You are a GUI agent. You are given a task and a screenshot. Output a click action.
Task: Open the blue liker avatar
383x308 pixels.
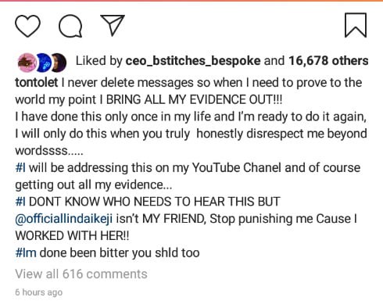click(x=42, y=63)
